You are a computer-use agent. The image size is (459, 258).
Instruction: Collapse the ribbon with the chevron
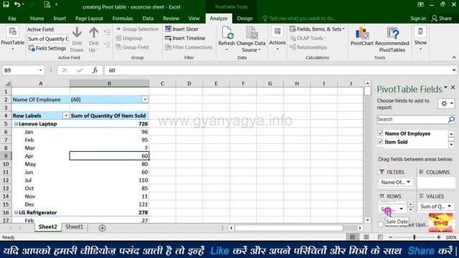point(454,57)
